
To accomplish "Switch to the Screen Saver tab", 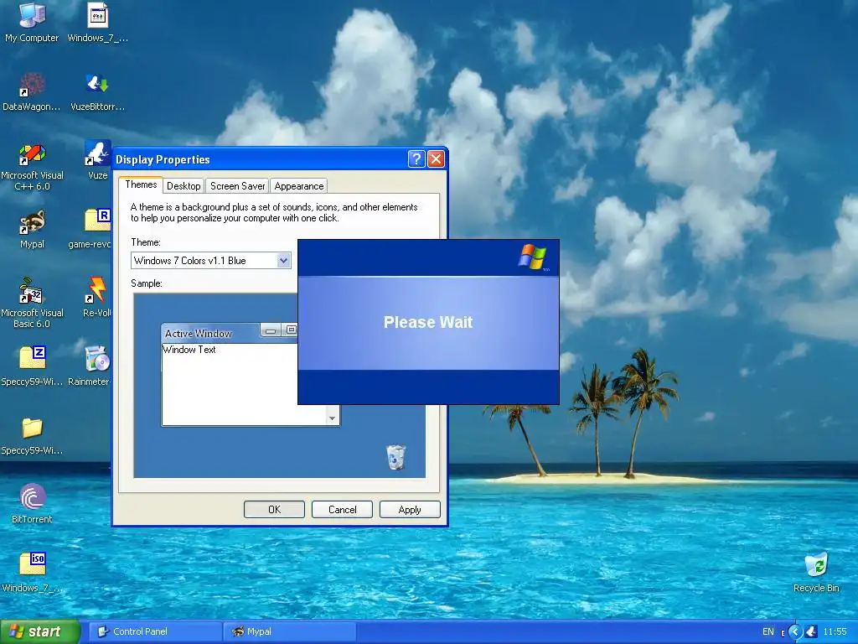I will click(x=237, y=186).
